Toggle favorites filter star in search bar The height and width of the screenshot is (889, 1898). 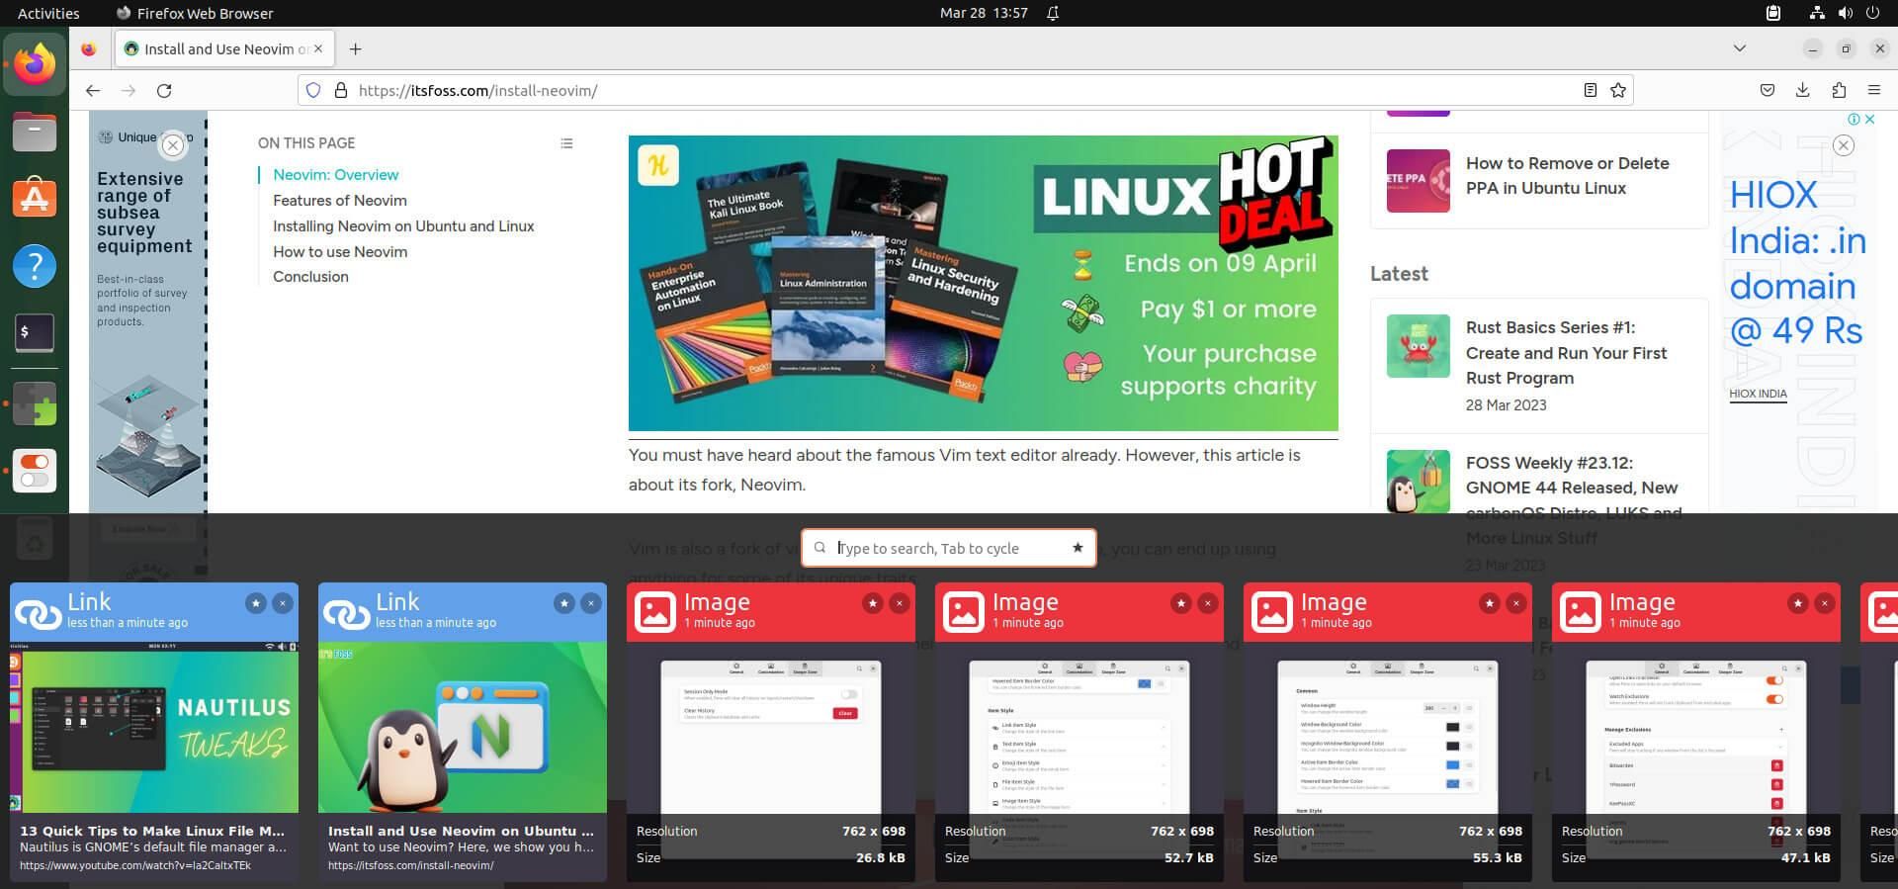1078,548
